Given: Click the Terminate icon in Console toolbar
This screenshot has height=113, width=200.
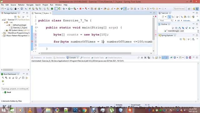Looking at the screenshot, I should (142, 58).
